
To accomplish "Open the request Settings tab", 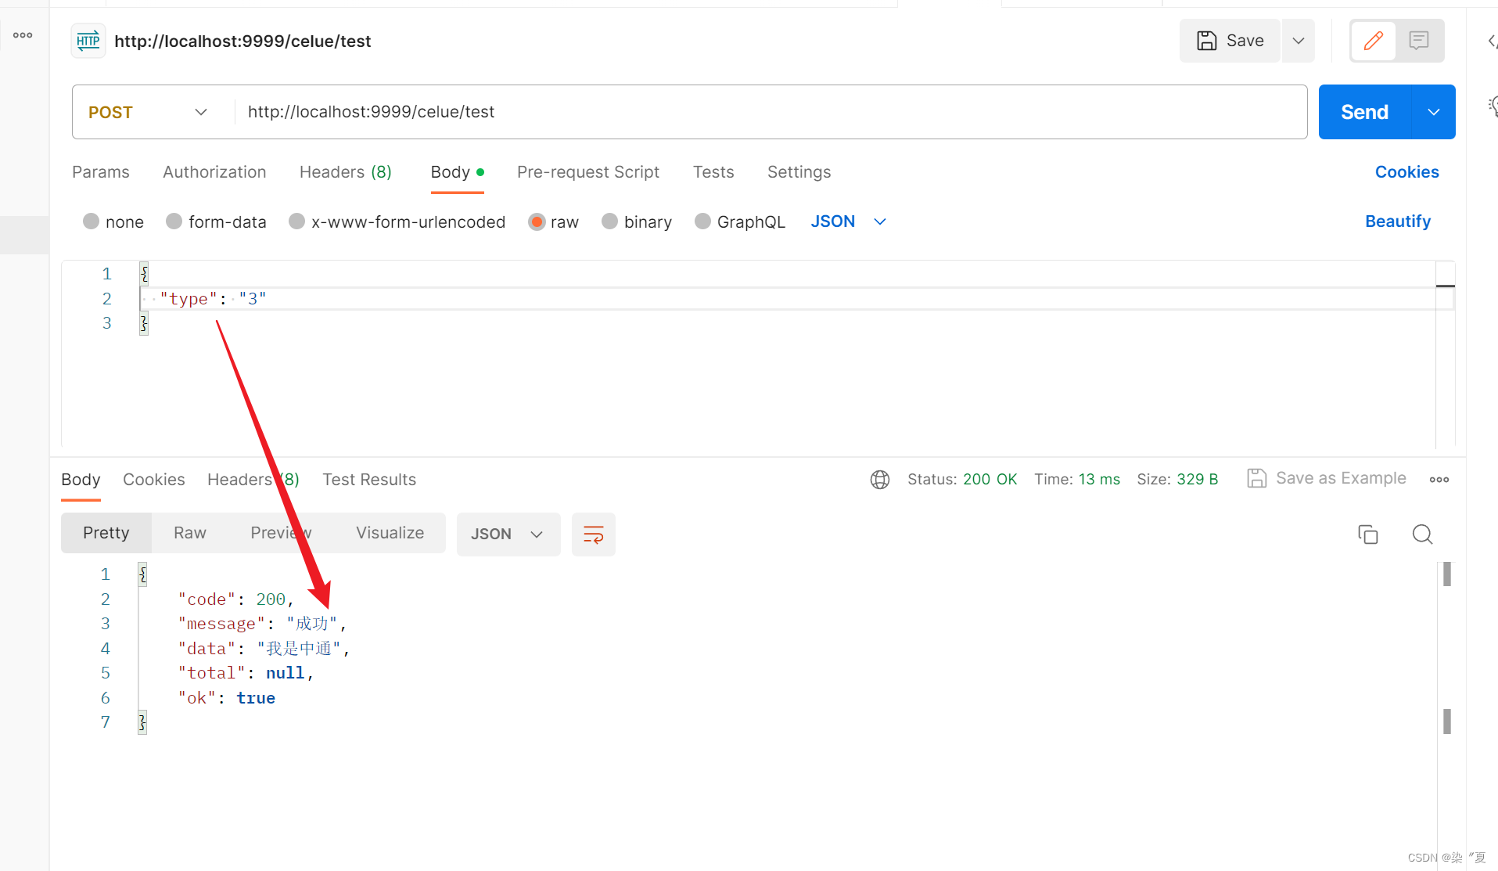I will pyautogui.click(x=799, y=172).
